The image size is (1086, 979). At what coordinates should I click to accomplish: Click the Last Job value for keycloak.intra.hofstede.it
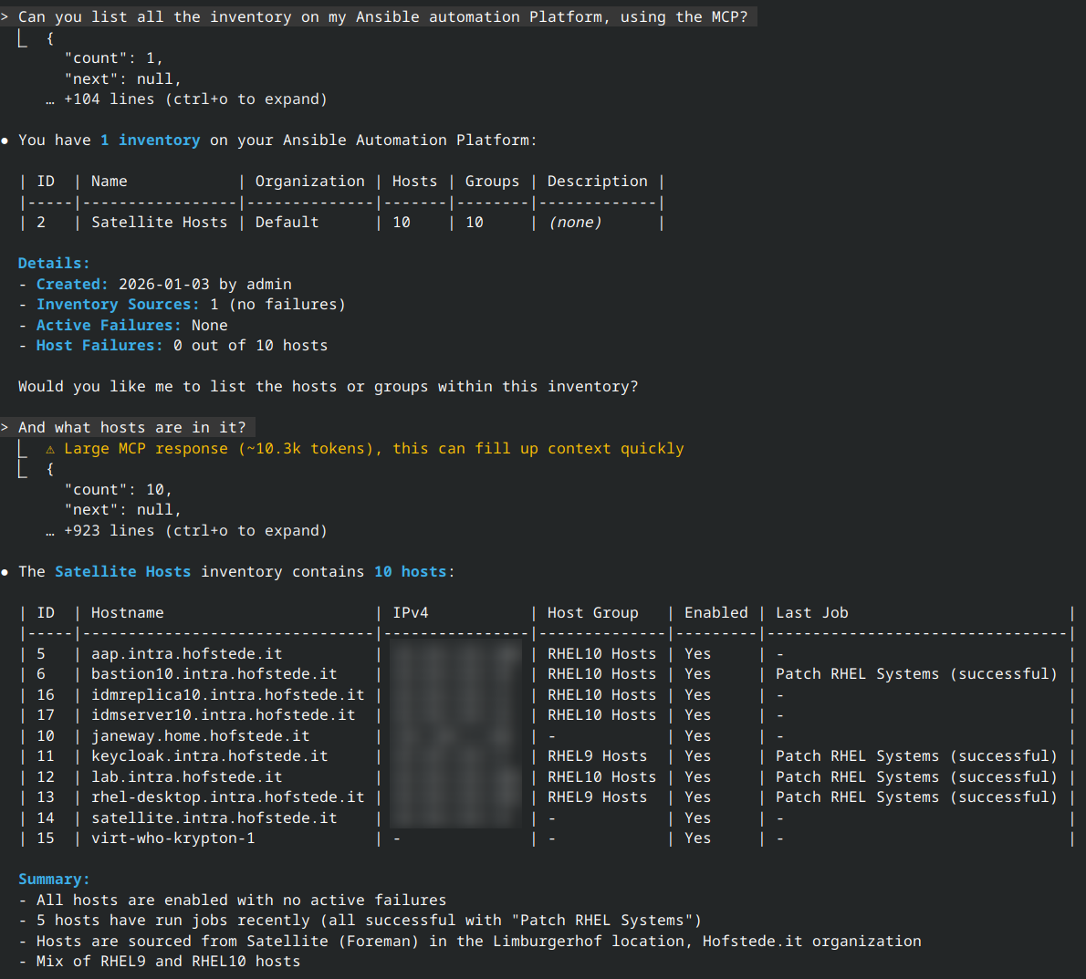pos(915,756)
